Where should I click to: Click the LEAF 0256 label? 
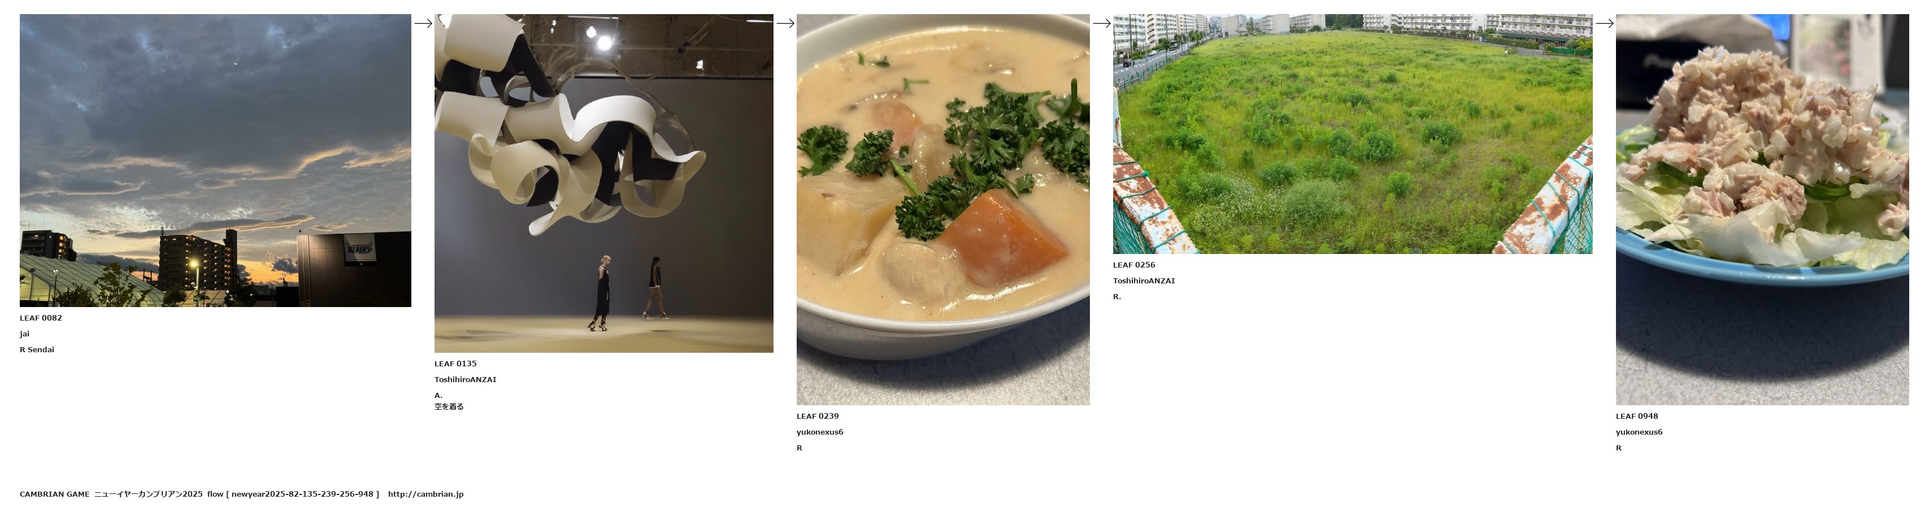1134,265
